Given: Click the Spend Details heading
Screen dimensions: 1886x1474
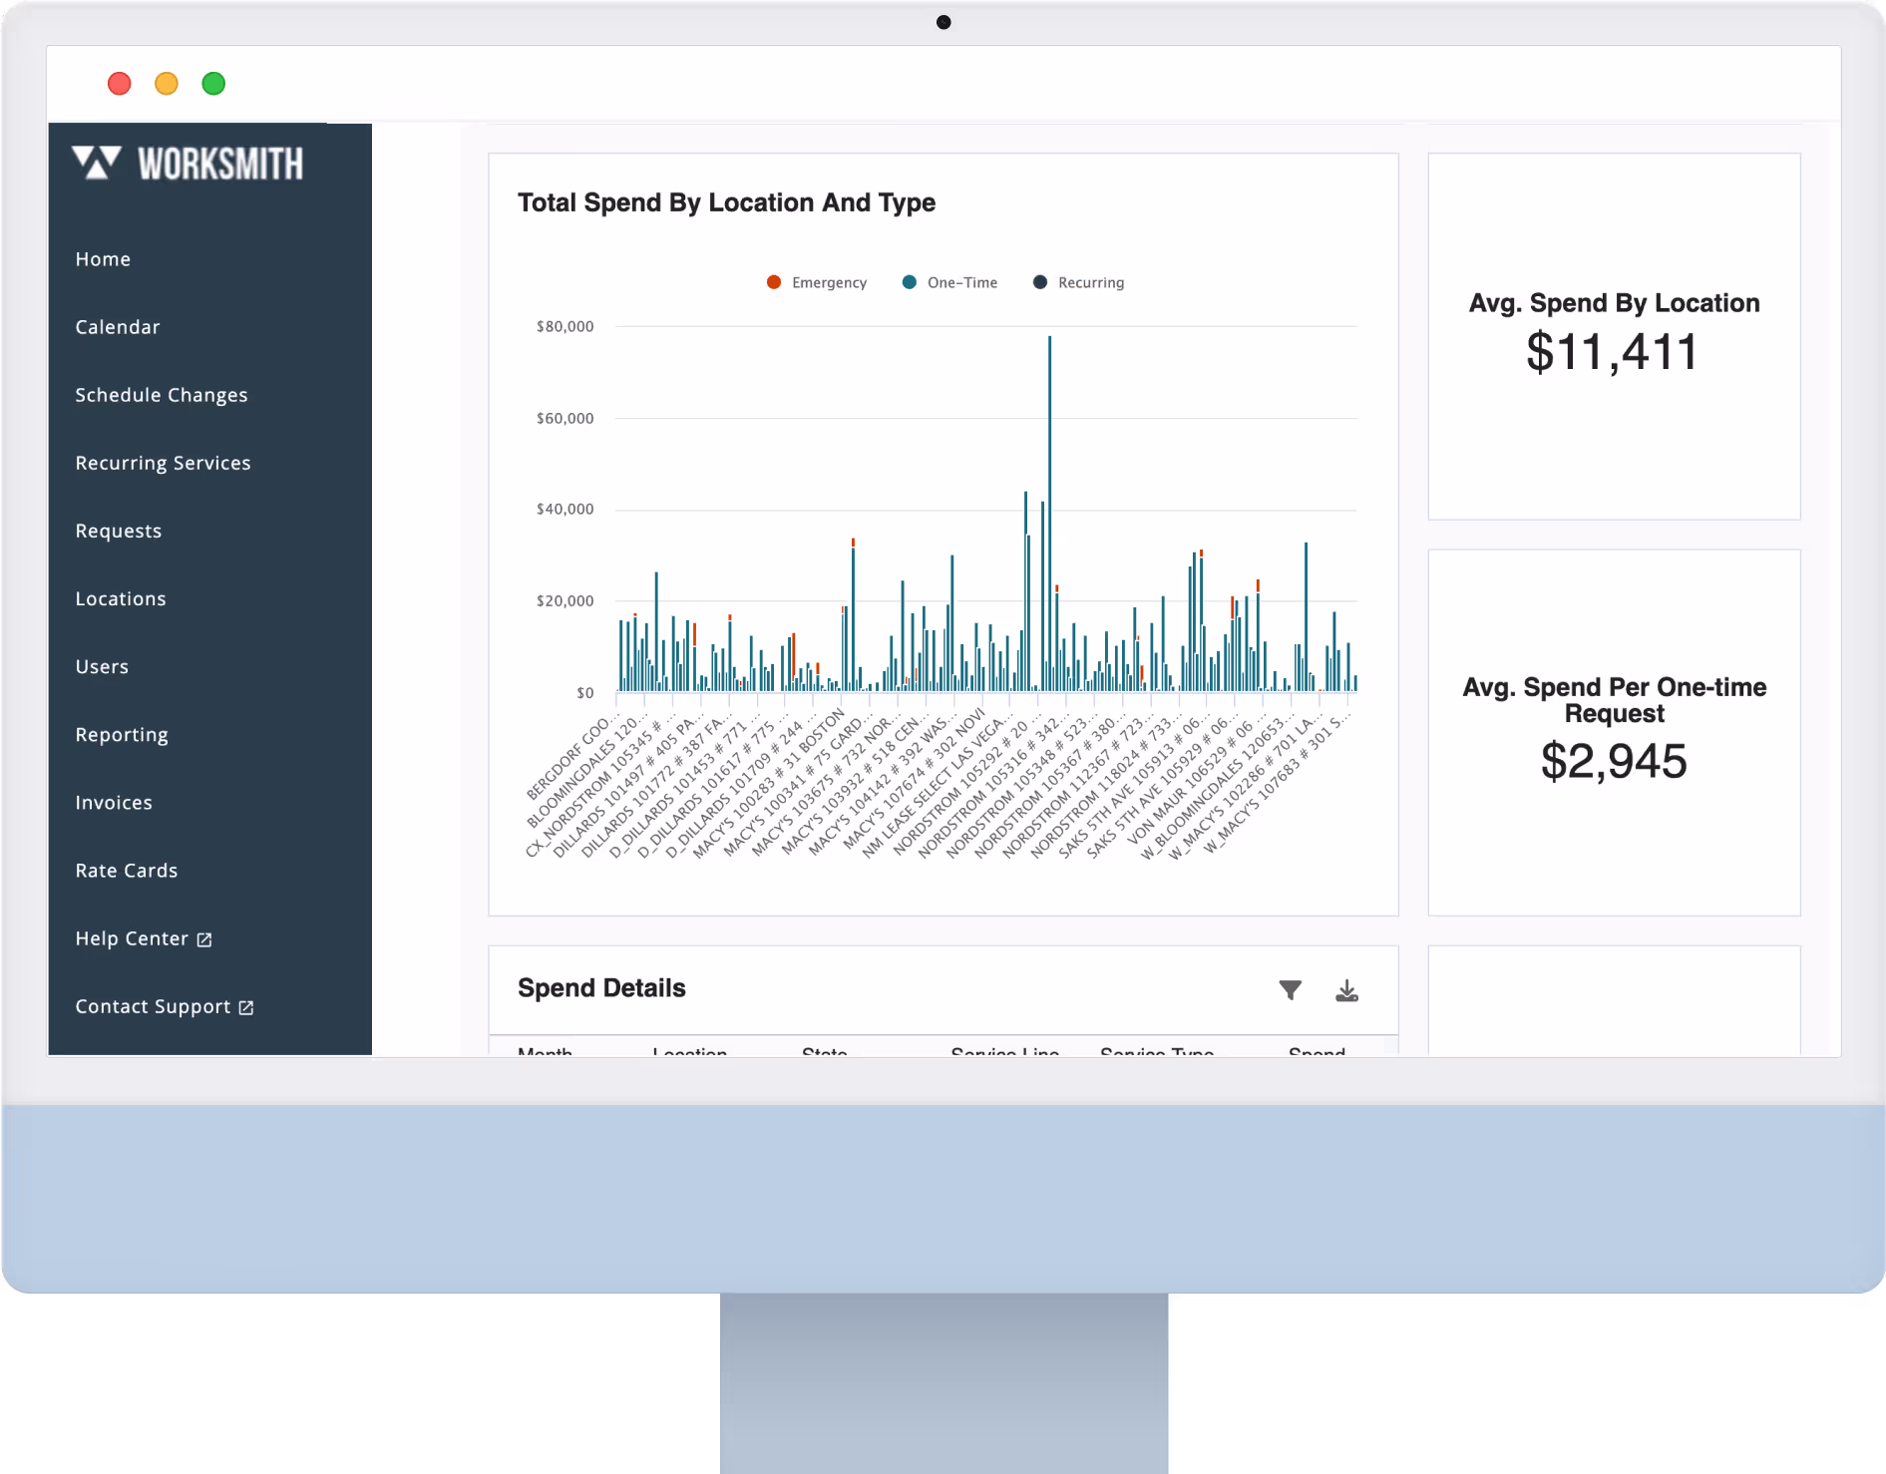Looking at the screenshot, I should [x=601, y=988].
